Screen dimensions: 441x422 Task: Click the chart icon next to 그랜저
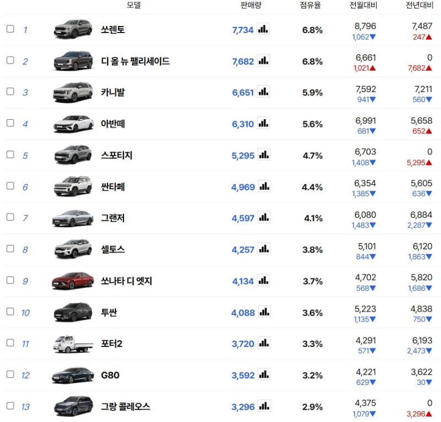263,218
